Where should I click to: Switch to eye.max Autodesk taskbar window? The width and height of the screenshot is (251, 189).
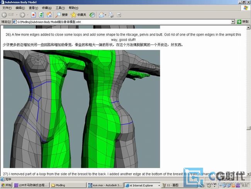pos(106,185)
